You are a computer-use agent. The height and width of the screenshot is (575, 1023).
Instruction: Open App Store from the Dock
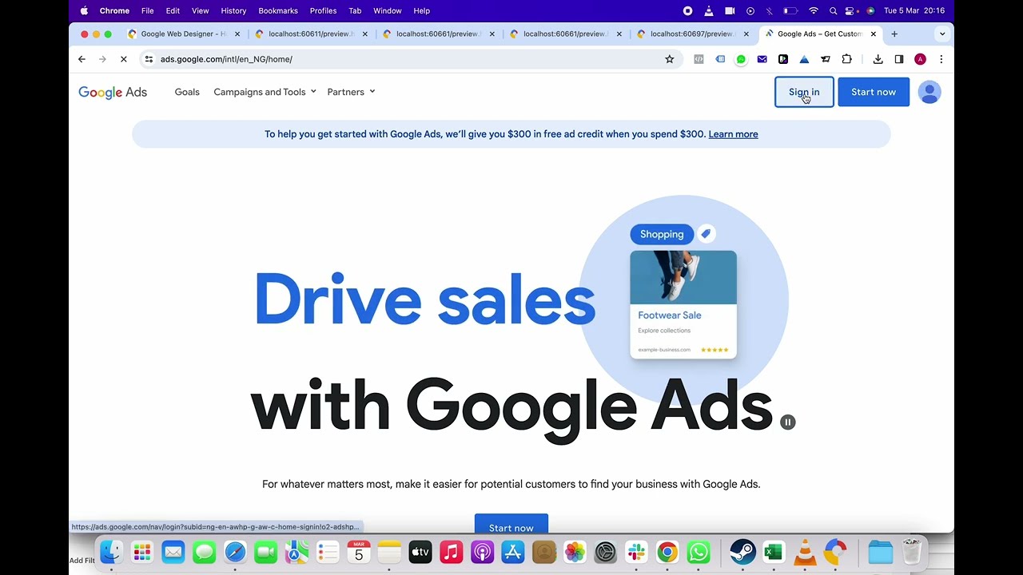coord(513,552)
